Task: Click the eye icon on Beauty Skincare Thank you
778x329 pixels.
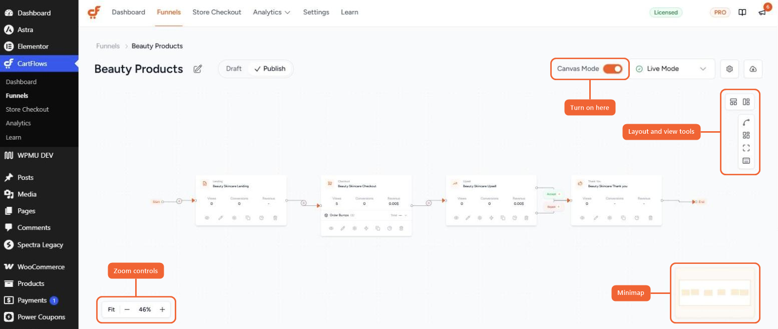Action: pos(582,218)
